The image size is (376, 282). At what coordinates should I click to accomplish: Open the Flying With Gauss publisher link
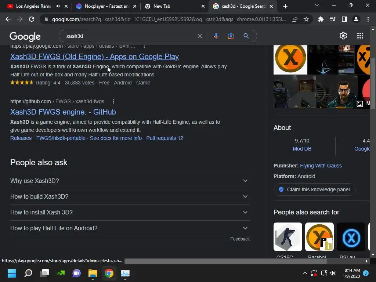(x=321, y=166)
